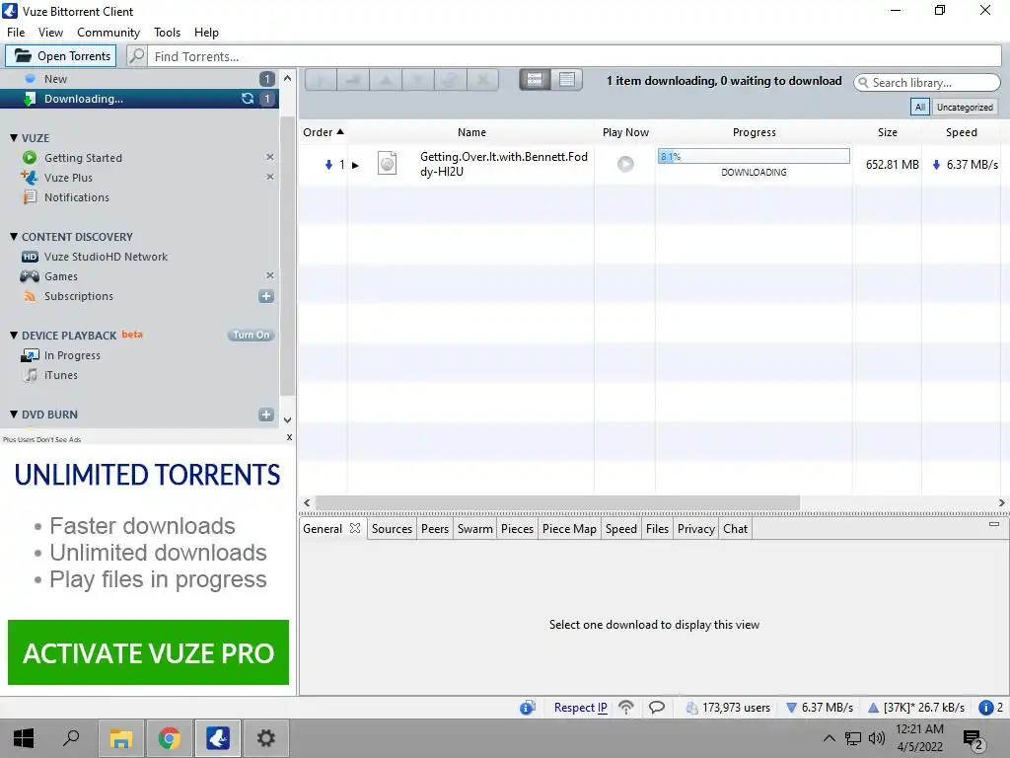The height and width of the screenshot is (758, 1010).
Task: Click the Downloading green arrow icon in the sidebar
Action: tap(30, 99)
